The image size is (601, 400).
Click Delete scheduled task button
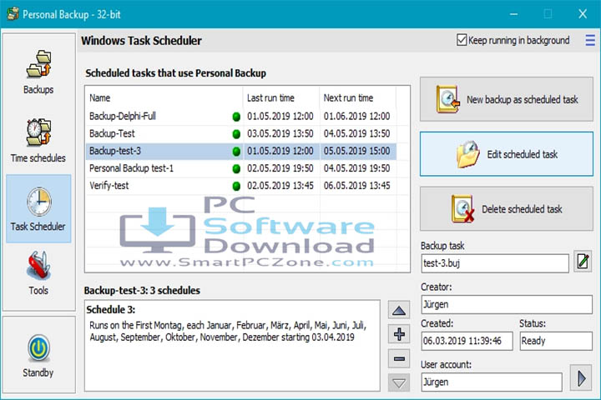pos(507,208)
